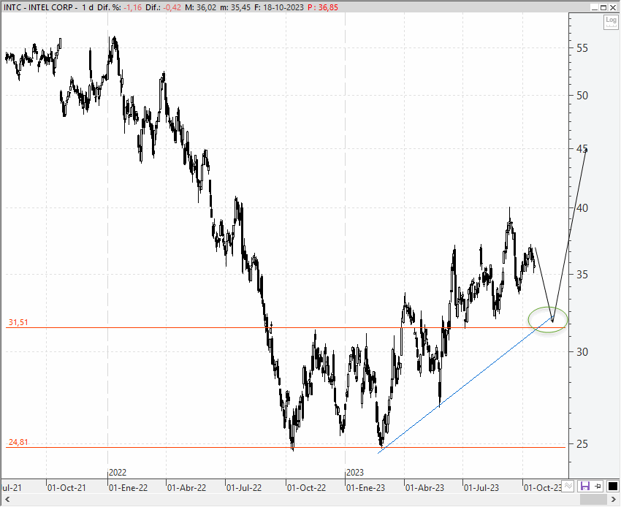621x507 pixels.
Task: Click the 24,81 support level label
Action: pyautogui.click(x=18, y=442)
